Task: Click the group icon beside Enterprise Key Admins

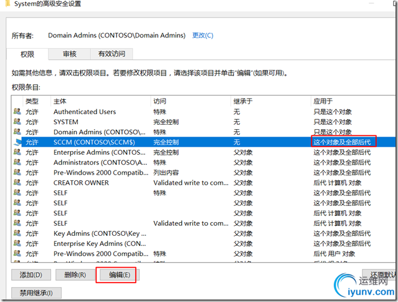Action: [x=17, y=243]
